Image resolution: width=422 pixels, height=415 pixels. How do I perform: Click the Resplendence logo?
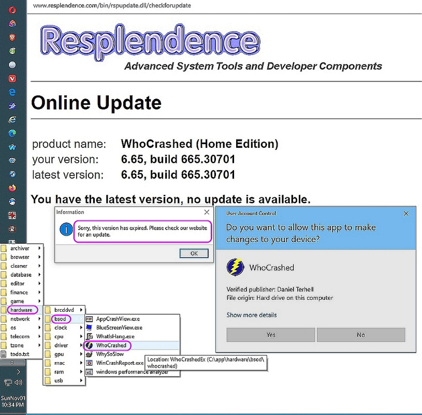(150, 42)
